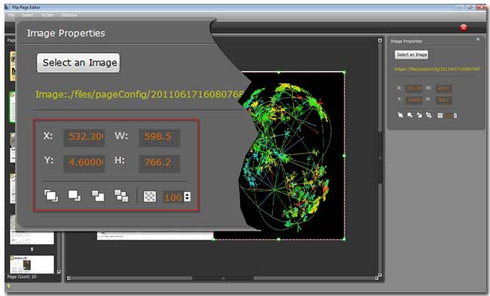
Task: Click the canvas vertical scrollbar up arrow
Action: click(380, 40)
